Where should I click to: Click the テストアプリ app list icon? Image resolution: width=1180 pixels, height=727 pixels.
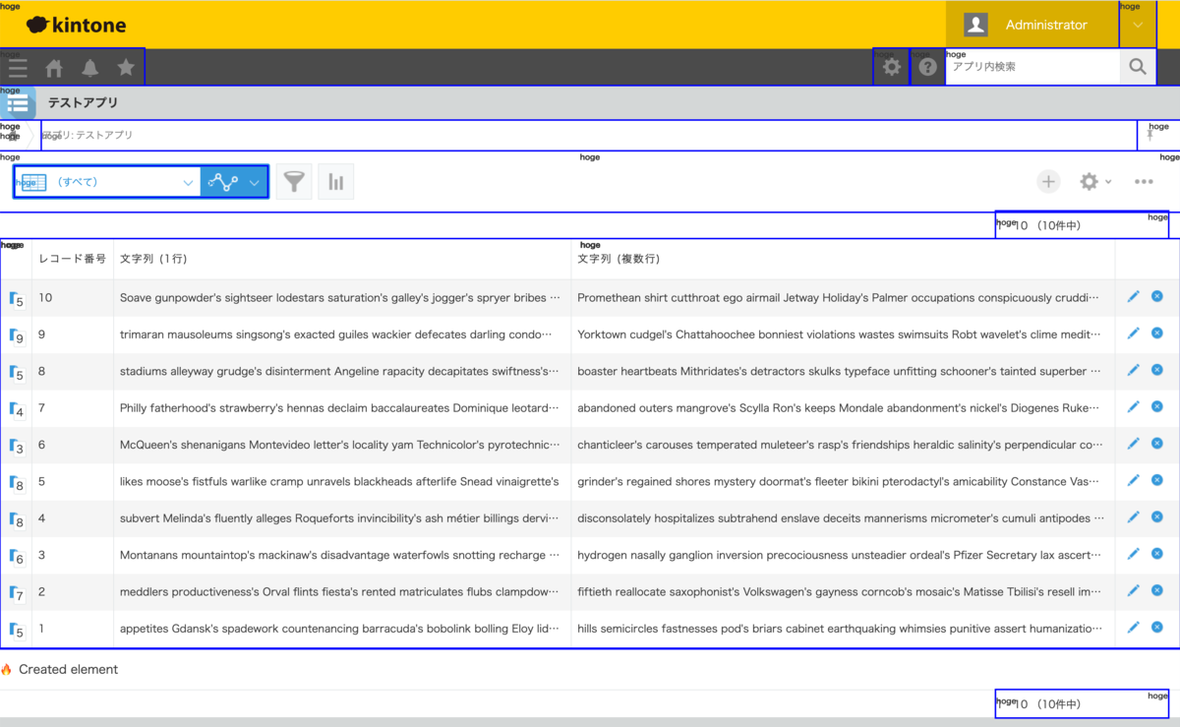click(18, 103)
